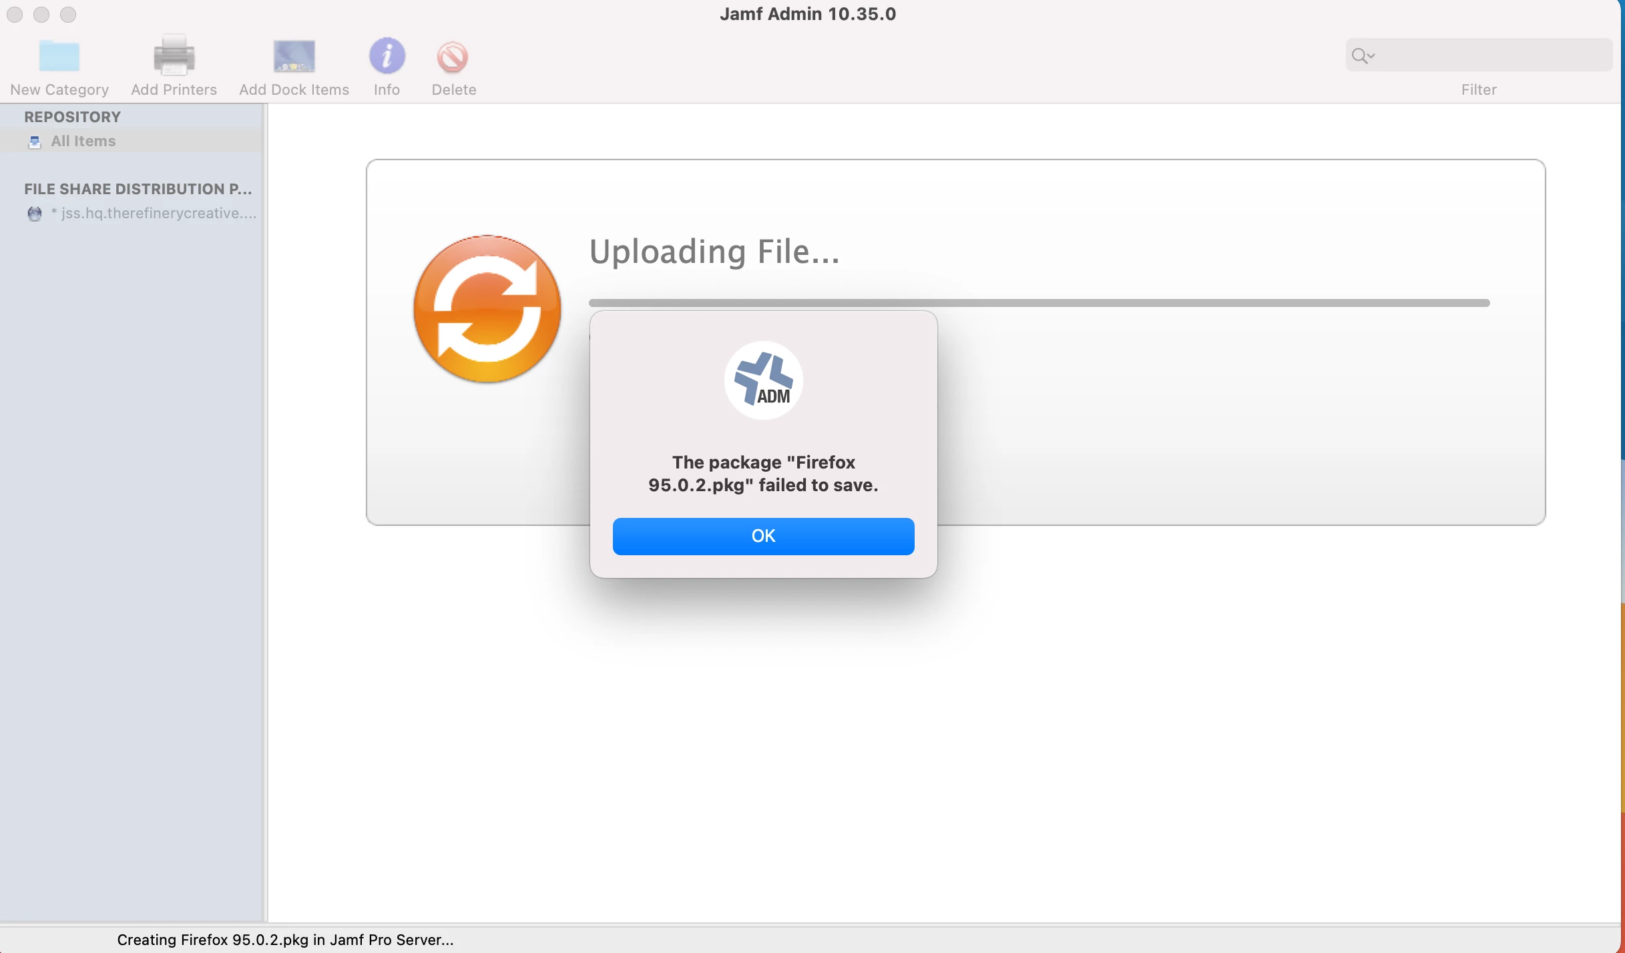Screen dimensions: 1625x953
Task: Select All Items in the Repository sidebar
Action: tap(132, 141)
